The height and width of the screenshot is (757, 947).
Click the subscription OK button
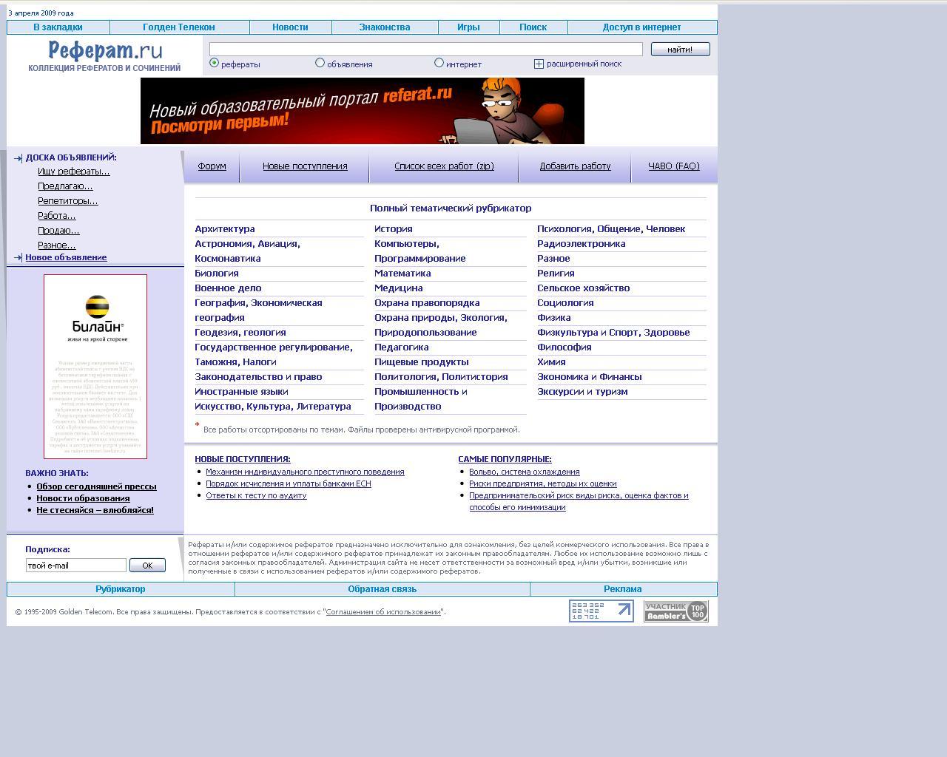tap(147, 566)
